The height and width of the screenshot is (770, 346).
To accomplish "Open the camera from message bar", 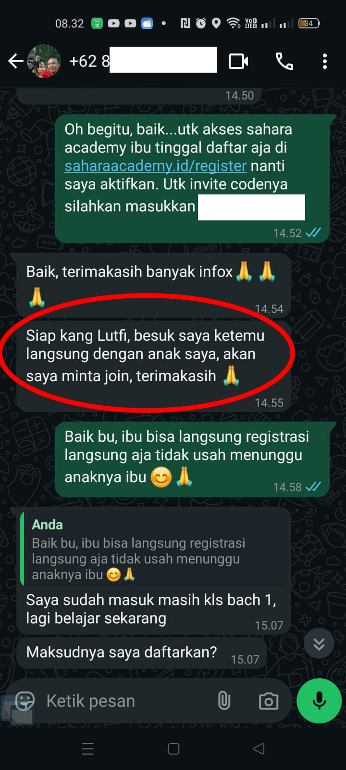I will tap(269, 701).
